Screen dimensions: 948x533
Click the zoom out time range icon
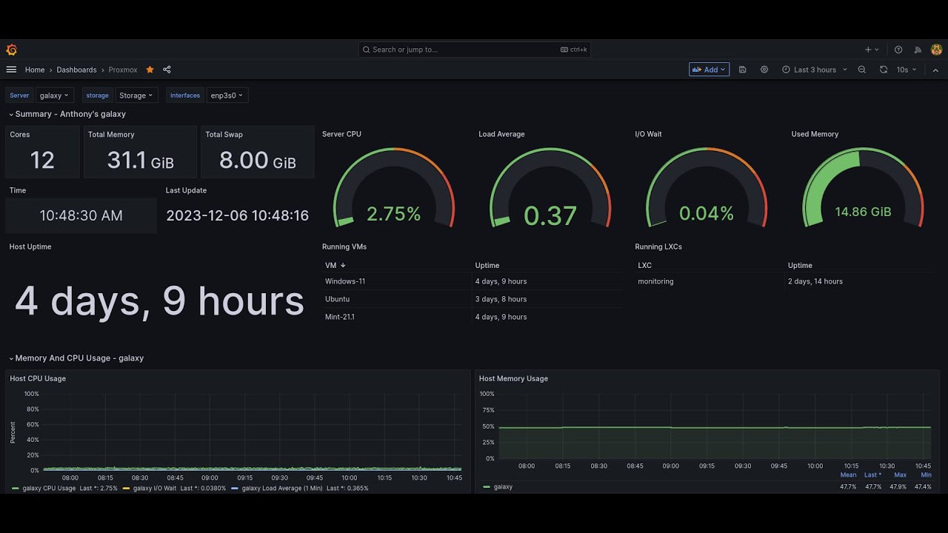pyautogui.click(x=862, y=70)
